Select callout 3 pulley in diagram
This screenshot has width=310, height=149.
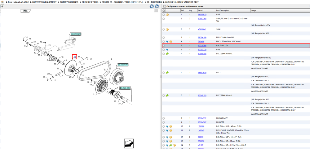(x=94, y=95)
